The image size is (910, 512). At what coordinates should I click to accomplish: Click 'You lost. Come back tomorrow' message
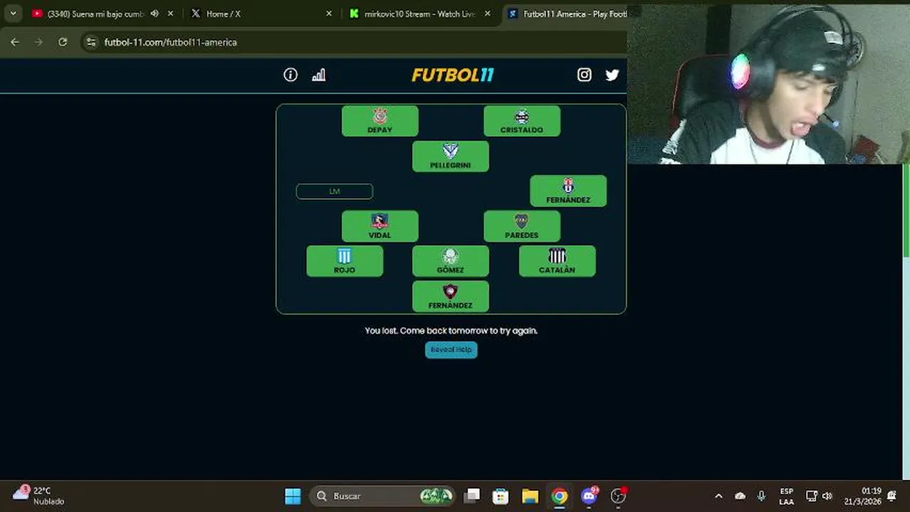point(451,331)
